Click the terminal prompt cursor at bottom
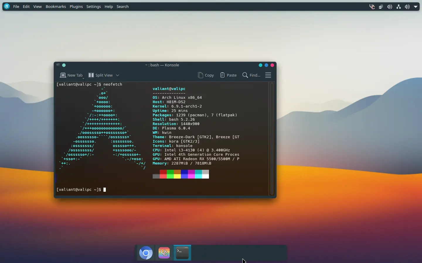 [105, 190]
